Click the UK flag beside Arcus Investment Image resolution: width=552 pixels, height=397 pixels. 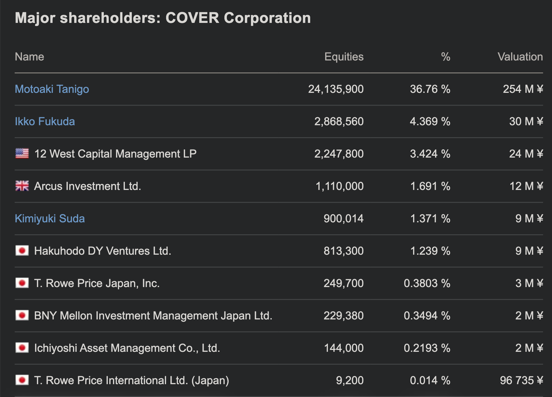click(x=22, y=186)
